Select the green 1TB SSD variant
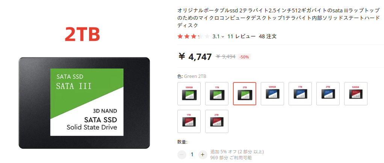This screenshot has width=384, height=163. pyautogui.click(x=217, y=94)
